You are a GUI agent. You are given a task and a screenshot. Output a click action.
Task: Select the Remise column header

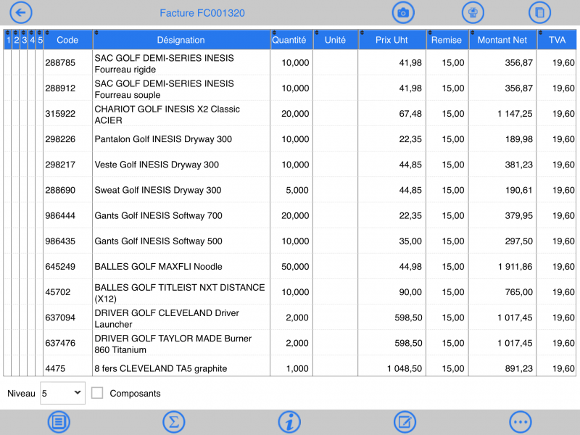[447, 40]
